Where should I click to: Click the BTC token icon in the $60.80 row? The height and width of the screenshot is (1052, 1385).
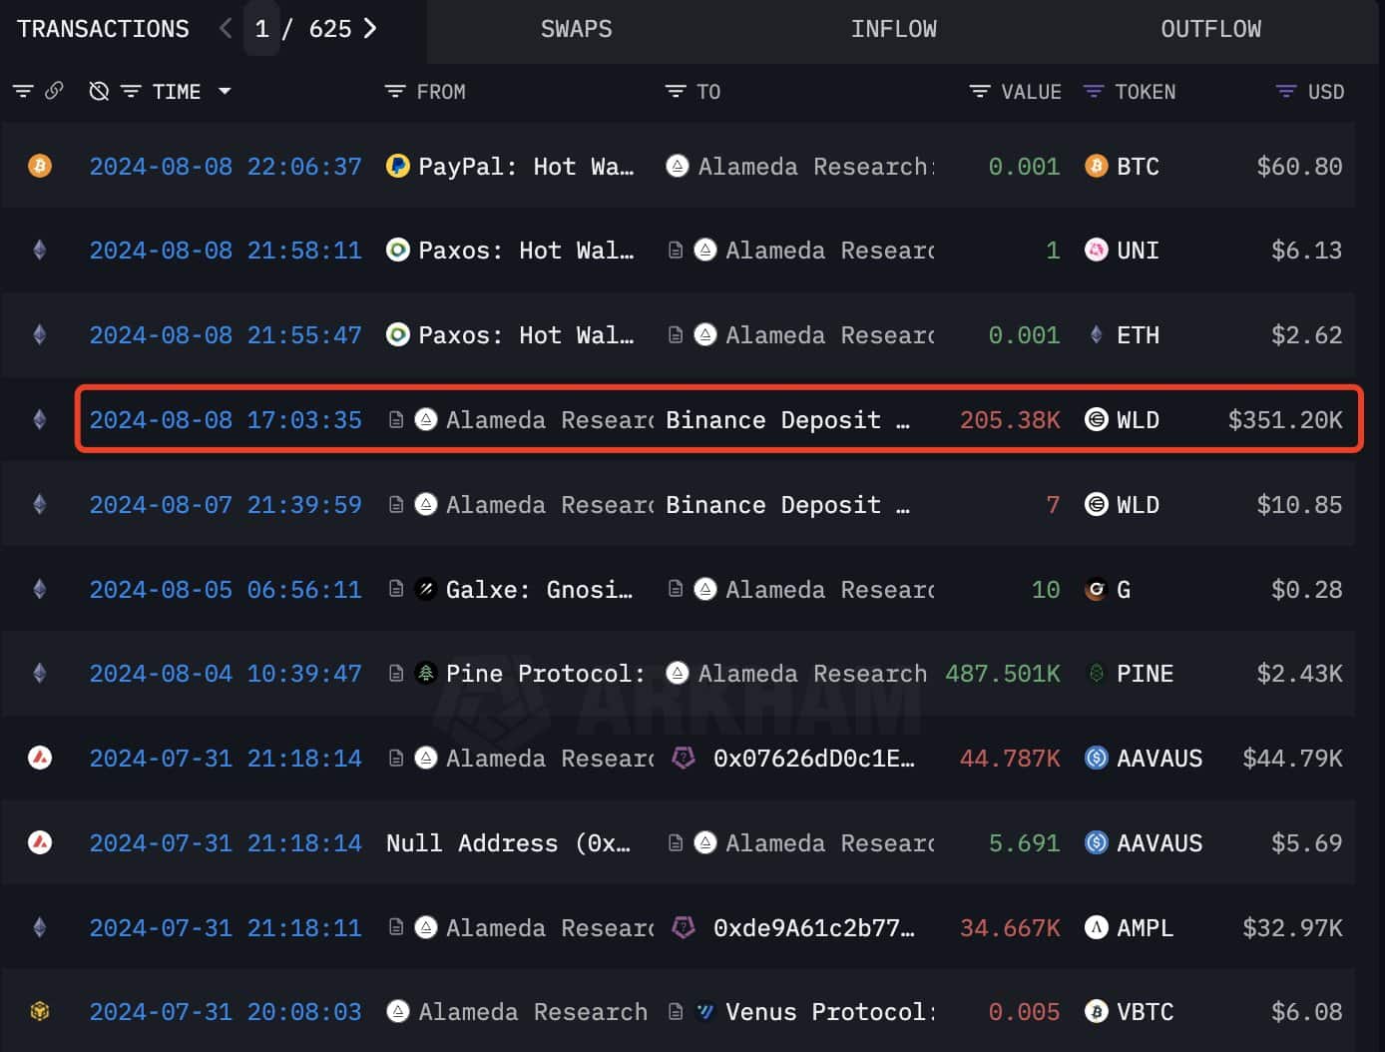click(x=1096, y=166)
